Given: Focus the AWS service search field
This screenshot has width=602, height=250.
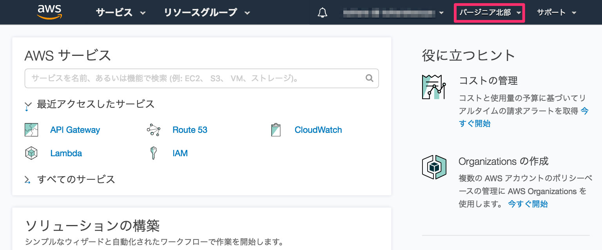Looking at the screenshot, I should click(x=201, y=79).
